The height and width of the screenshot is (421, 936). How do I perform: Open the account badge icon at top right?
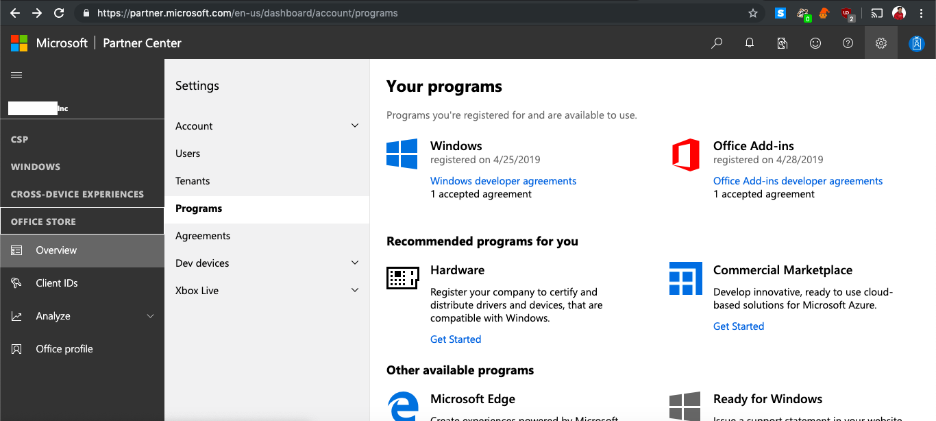click(917, 43)
